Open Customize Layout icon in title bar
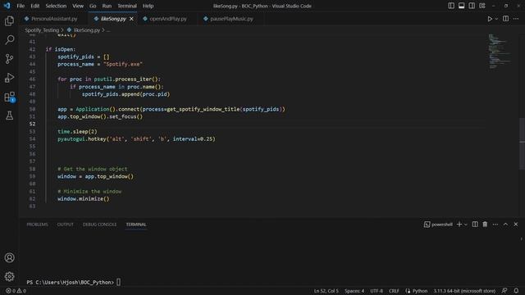525x295 pixels. pyautogui.click(x=482, y=6)
